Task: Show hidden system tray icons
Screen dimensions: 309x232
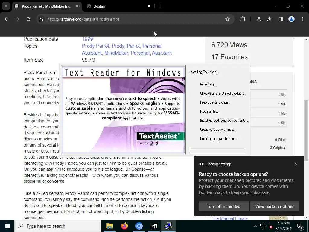Action: coord(255,226)
